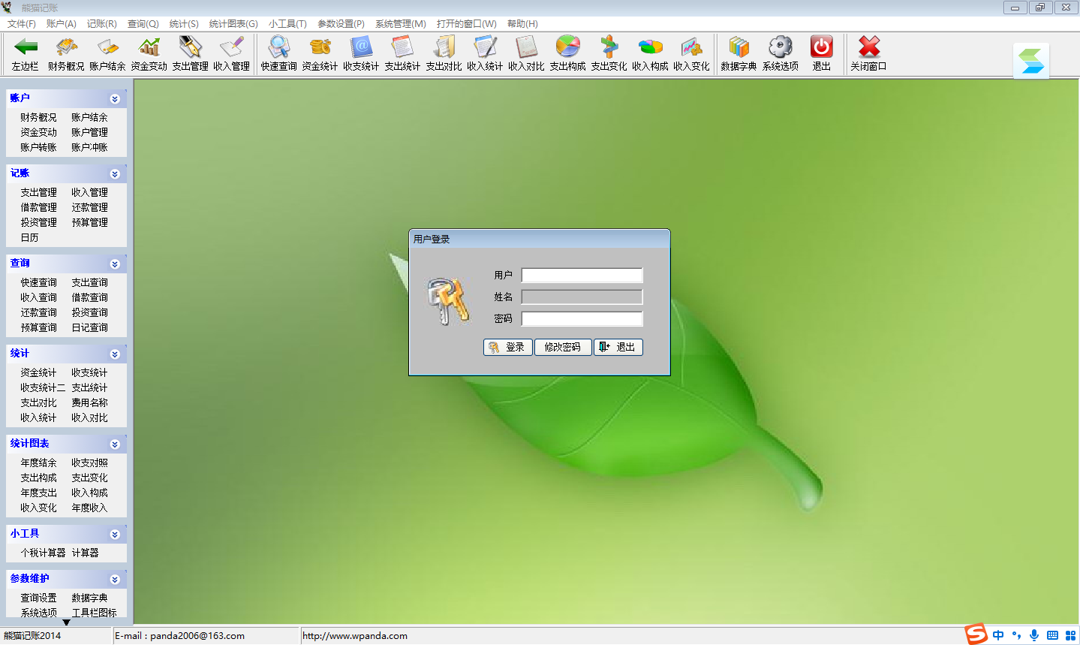Open the 查询(Q) menu

(x=143, y=24)
